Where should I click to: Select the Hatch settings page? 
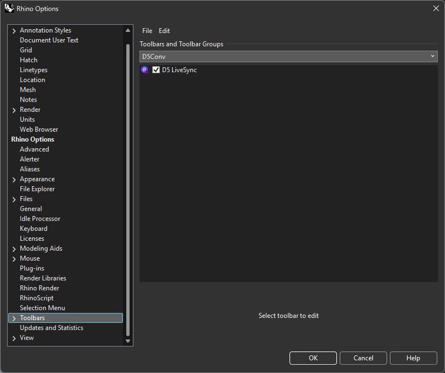point(29,60)
